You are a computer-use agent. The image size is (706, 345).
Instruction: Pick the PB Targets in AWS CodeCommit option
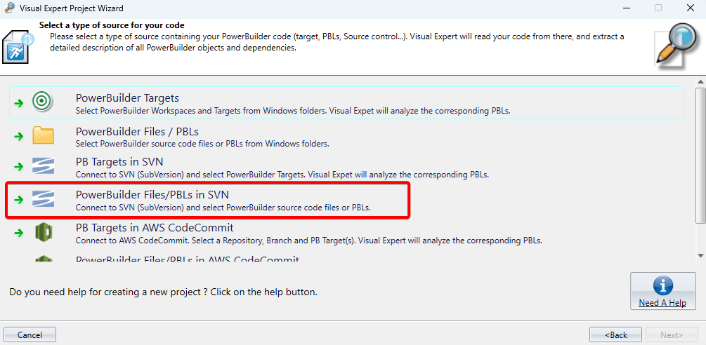click(155, 228)
